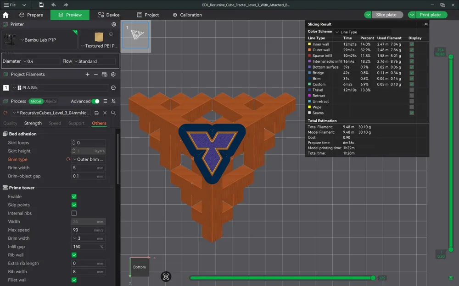Viewport: 459px width, 286px height.
Task: Open Flow Standard dropdown
Action: click(95, 61)
